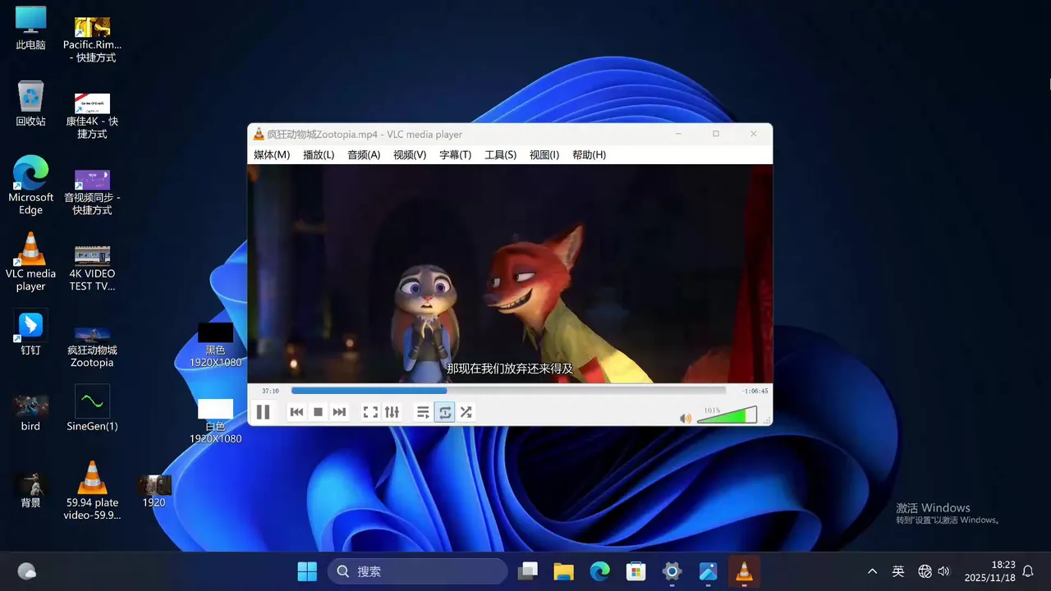
Task: Toggle loop/repeat mode button
Action: pyautogui.click(x=444, y=412)
